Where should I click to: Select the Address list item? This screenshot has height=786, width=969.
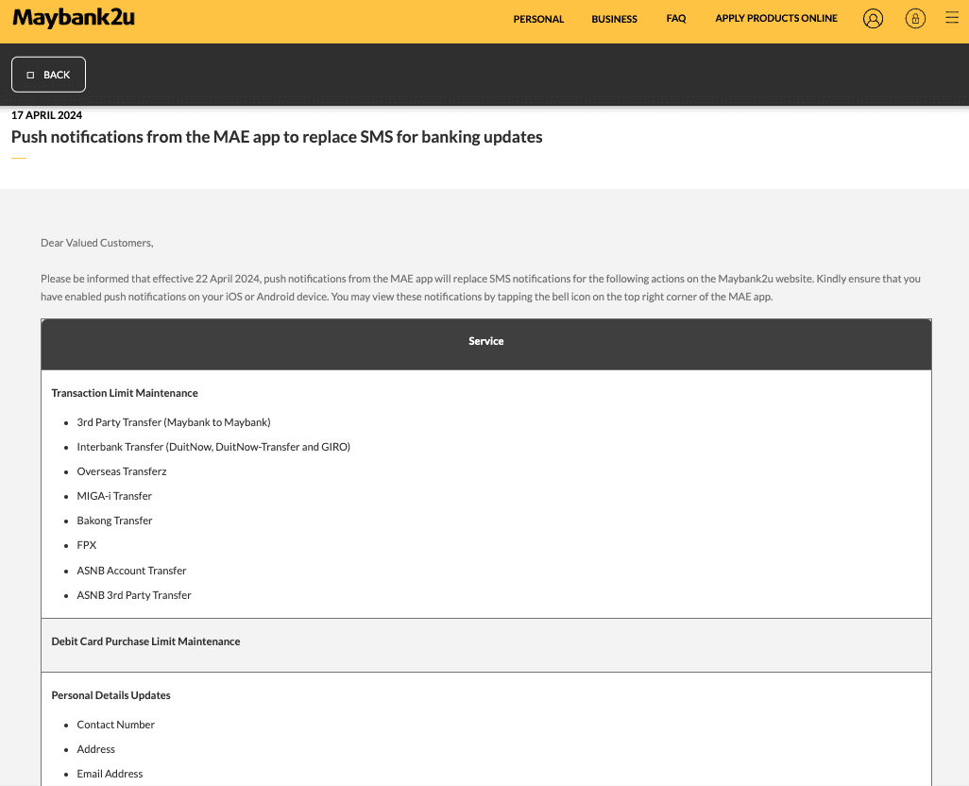(x=95, y=749)
